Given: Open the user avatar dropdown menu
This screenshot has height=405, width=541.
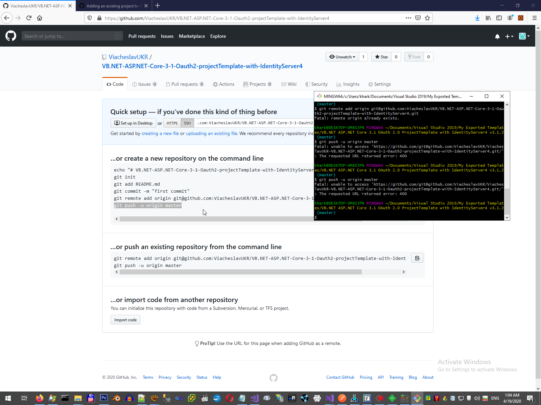Looking at the screenshot, I should (x=524, y=36).
